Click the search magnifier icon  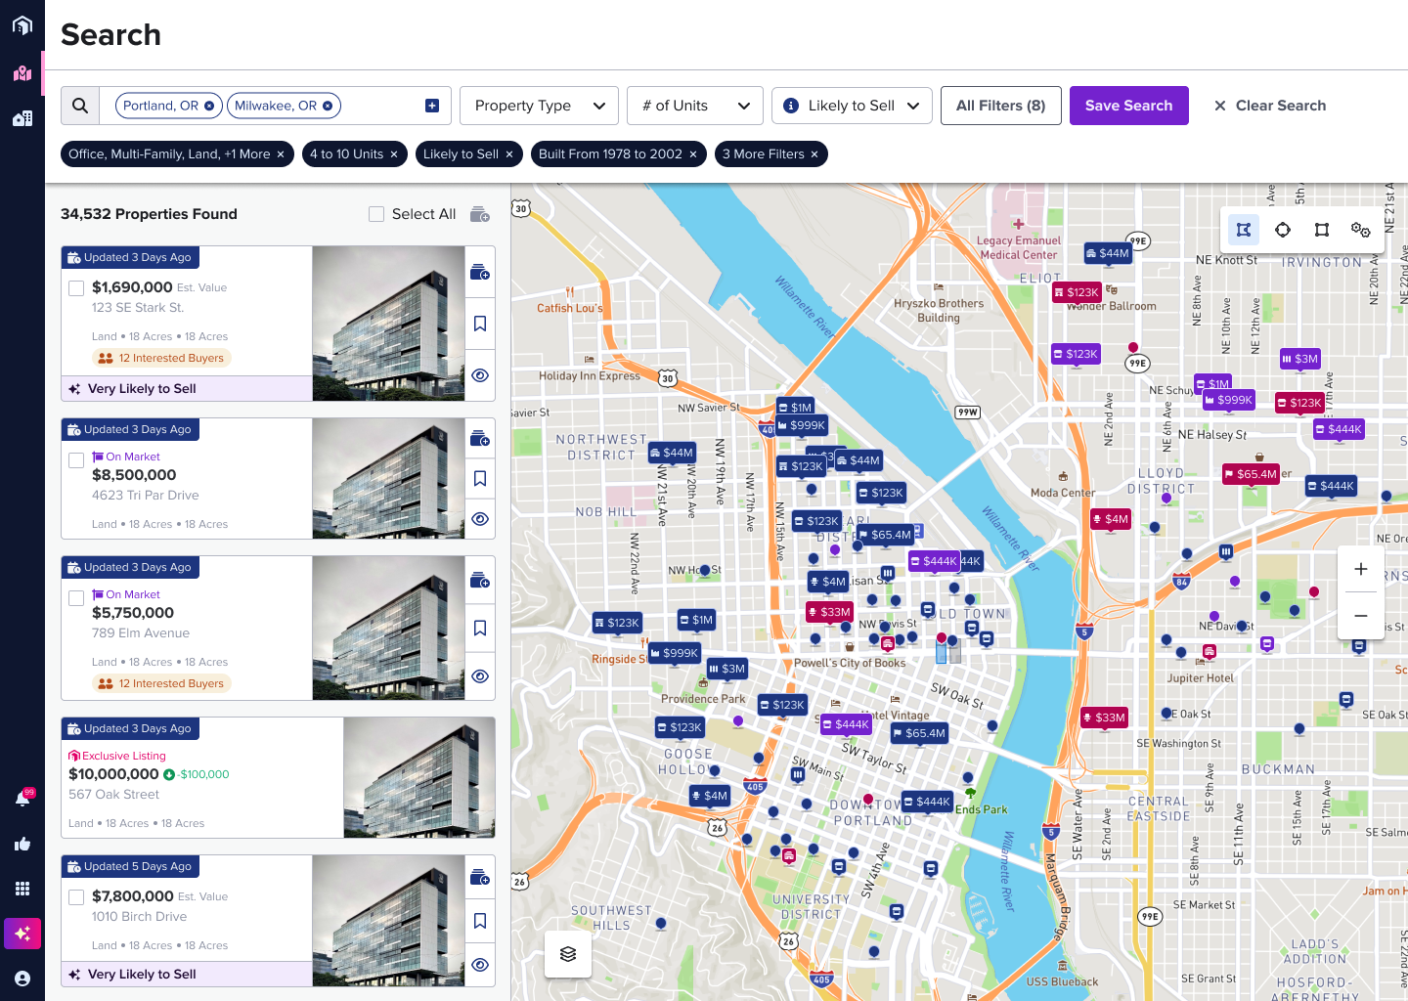pos(80,106)
